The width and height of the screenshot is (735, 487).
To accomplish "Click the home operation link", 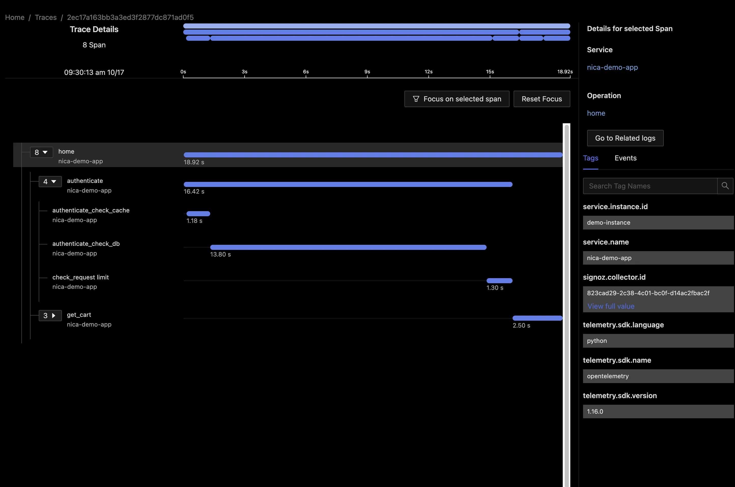I will [596, 113].
